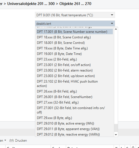139x148 pixels.
Task: Click the scrollbar up arrow in list
Action: tap(116, 29)
